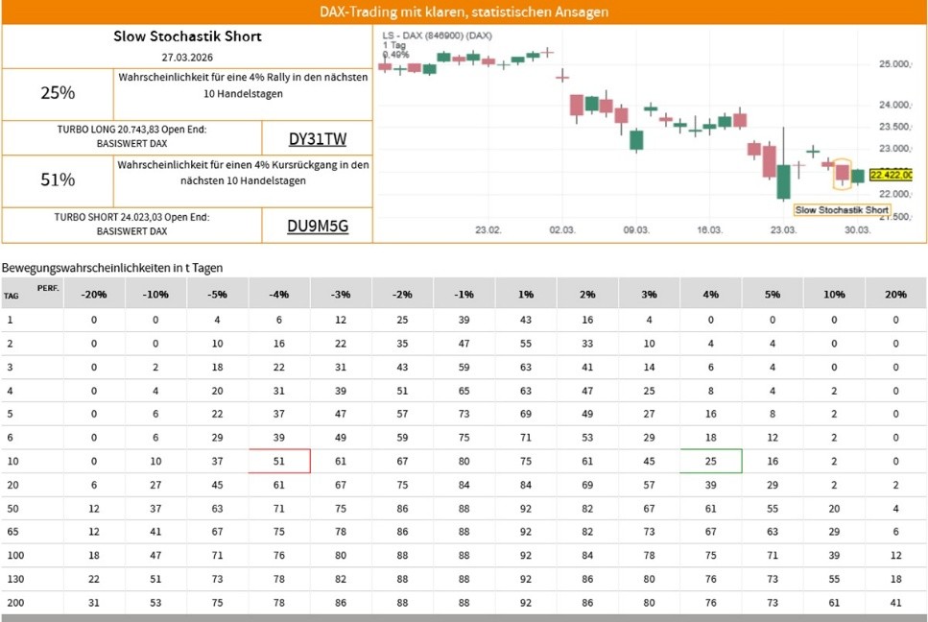
Task: Select the row labeled 200 in TAG column
Action: [x=12, y=601]
